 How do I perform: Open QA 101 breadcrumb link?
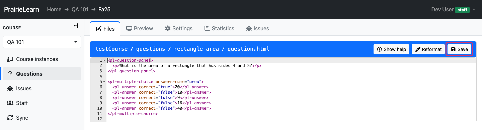tap(80, 9)
